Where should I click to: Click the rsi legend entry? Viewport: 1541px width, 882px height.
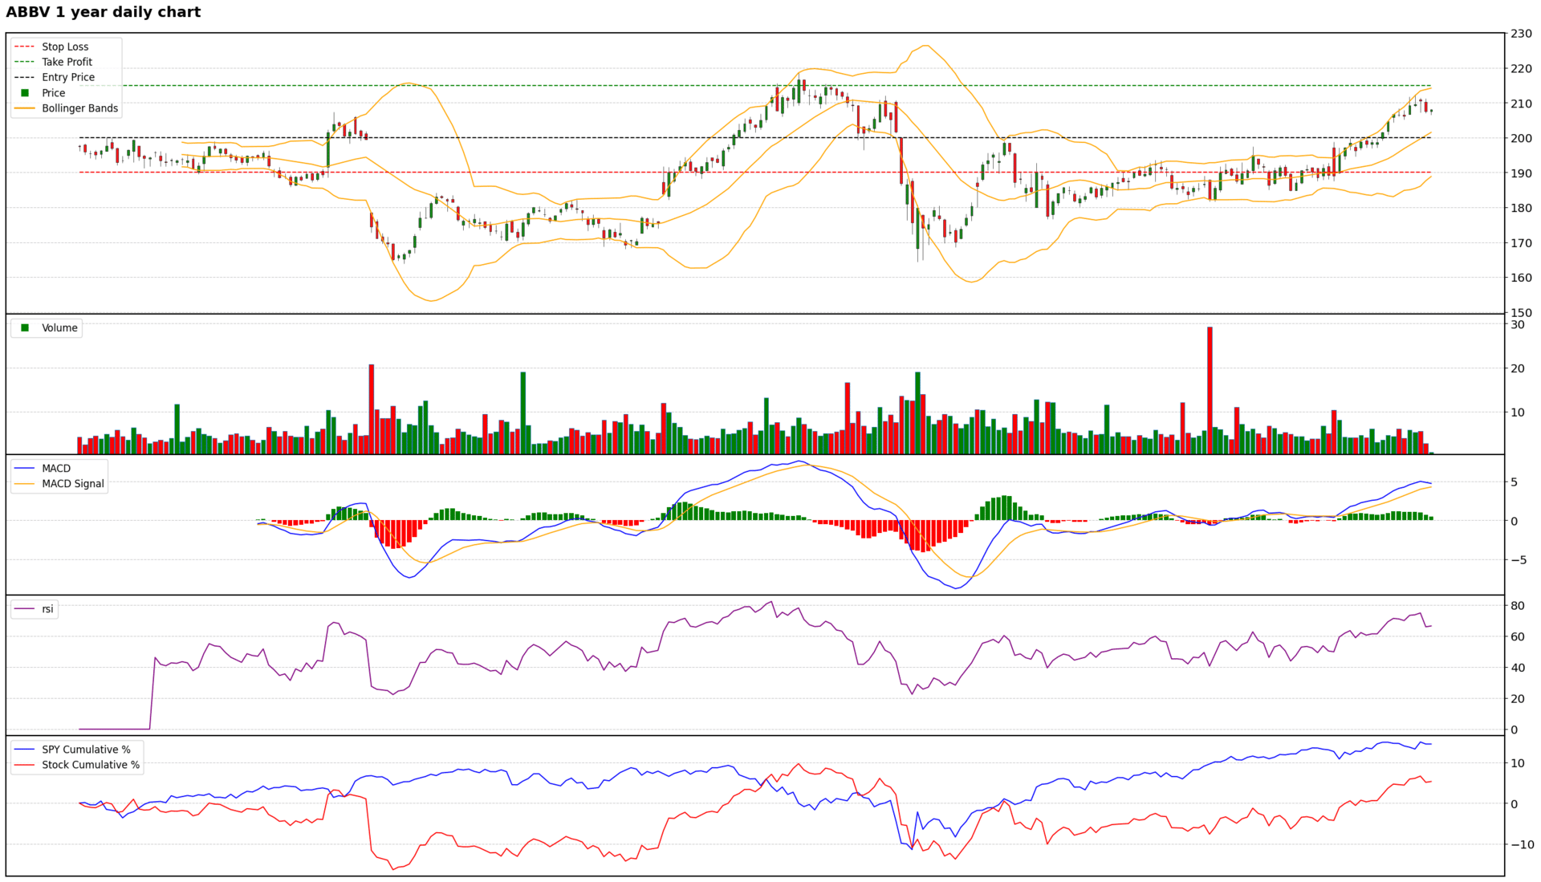(47, 608)
